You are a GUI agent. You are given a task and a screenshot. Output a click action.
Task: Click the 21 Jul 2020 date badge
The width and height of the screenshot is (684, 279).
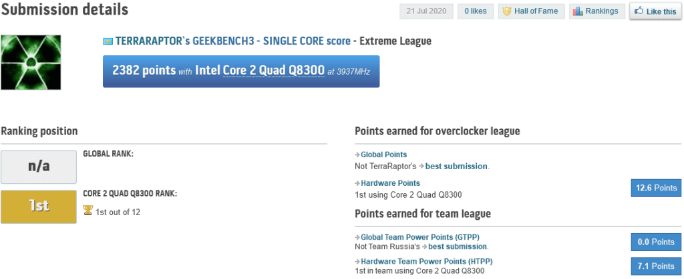(x=426, y=11)
